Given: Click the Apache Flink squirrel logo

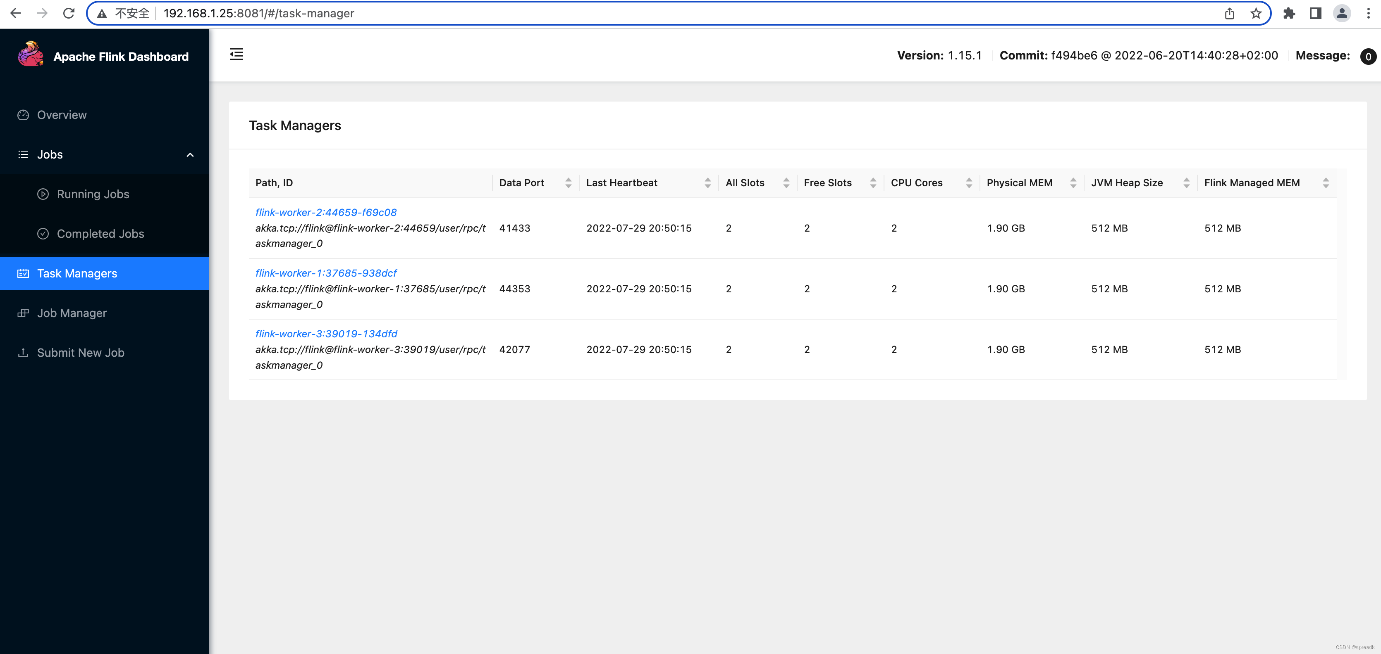Looking at the screenshot, I should click(31, 55).
